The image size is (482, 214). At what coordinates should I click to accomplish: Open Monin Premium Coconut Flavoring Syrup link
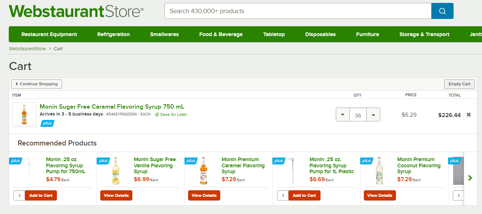[419, 166]
